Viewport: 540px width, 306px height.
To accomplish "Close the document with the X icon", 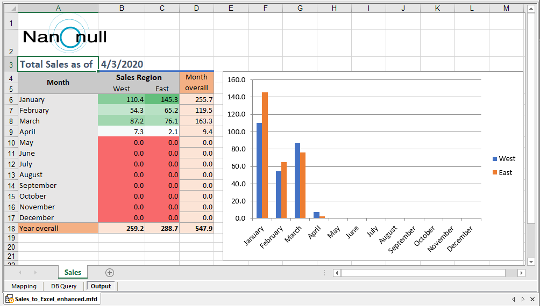I will click(532, 299).
